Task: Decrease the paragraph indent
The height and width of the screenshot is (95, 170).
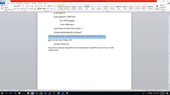Action: 48,6
